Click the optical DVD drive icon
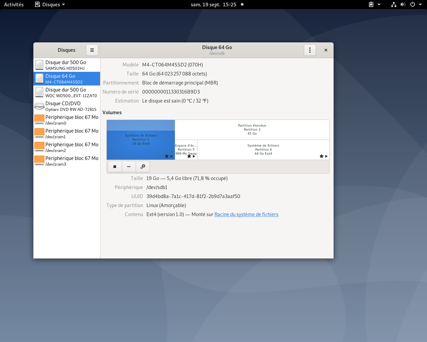 click(39, 106)
